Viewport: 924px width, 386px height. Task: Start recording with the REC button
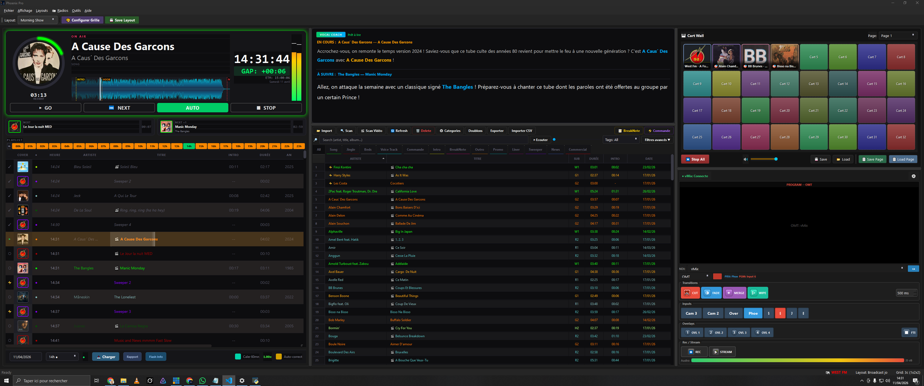coord(694,352)
